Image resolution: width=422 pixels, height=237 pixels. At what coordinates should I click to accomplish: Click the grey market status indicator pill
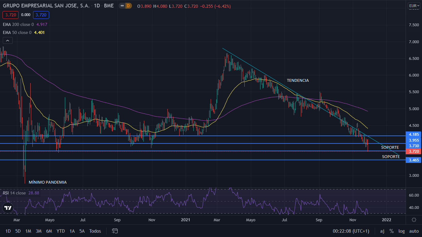122,6
